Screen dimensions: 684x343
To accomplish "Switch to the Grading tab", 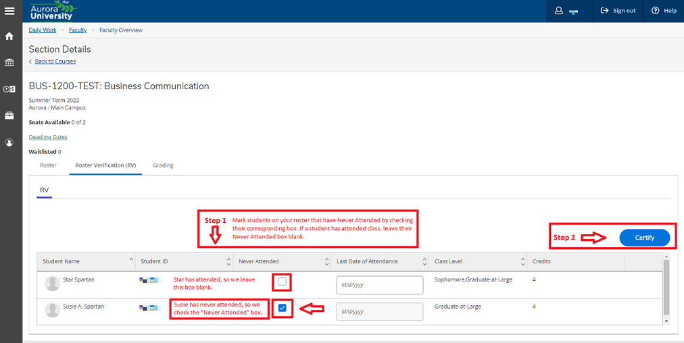I will click(163, 165).
